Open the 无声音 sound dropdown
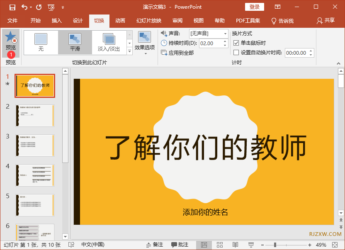 click(x=225, y=34)
